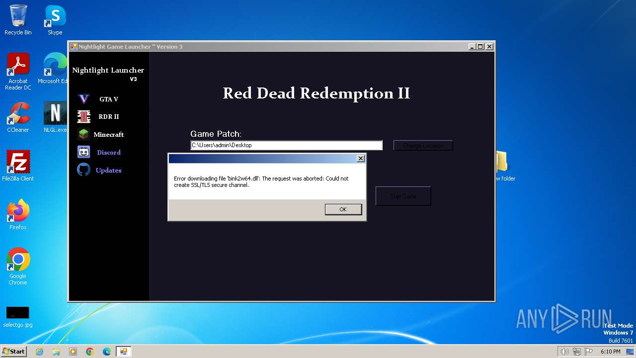This screenshot has width=636, height=358.
Task: Click the V3 version label
Action: 133,79
